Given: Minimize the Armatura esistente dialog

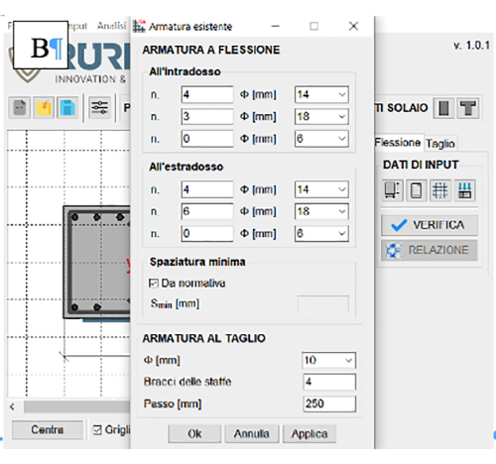Looking at the screenshot, I should pos(275,26).
